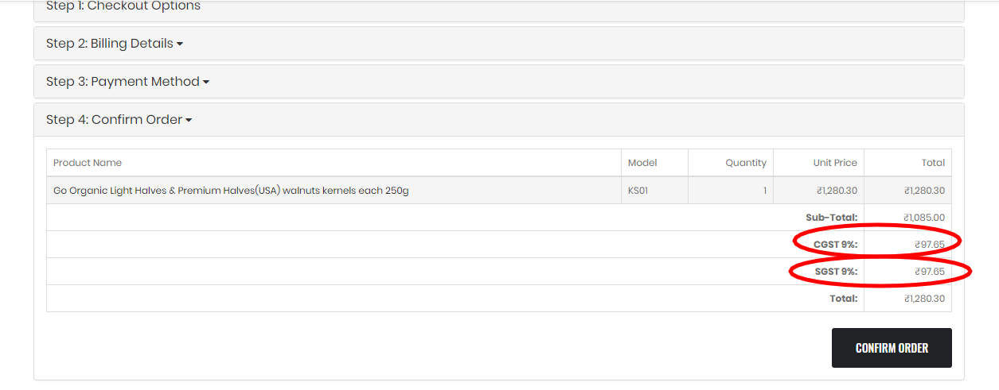
Task: Click the Model column header
Action: [642, 163]
